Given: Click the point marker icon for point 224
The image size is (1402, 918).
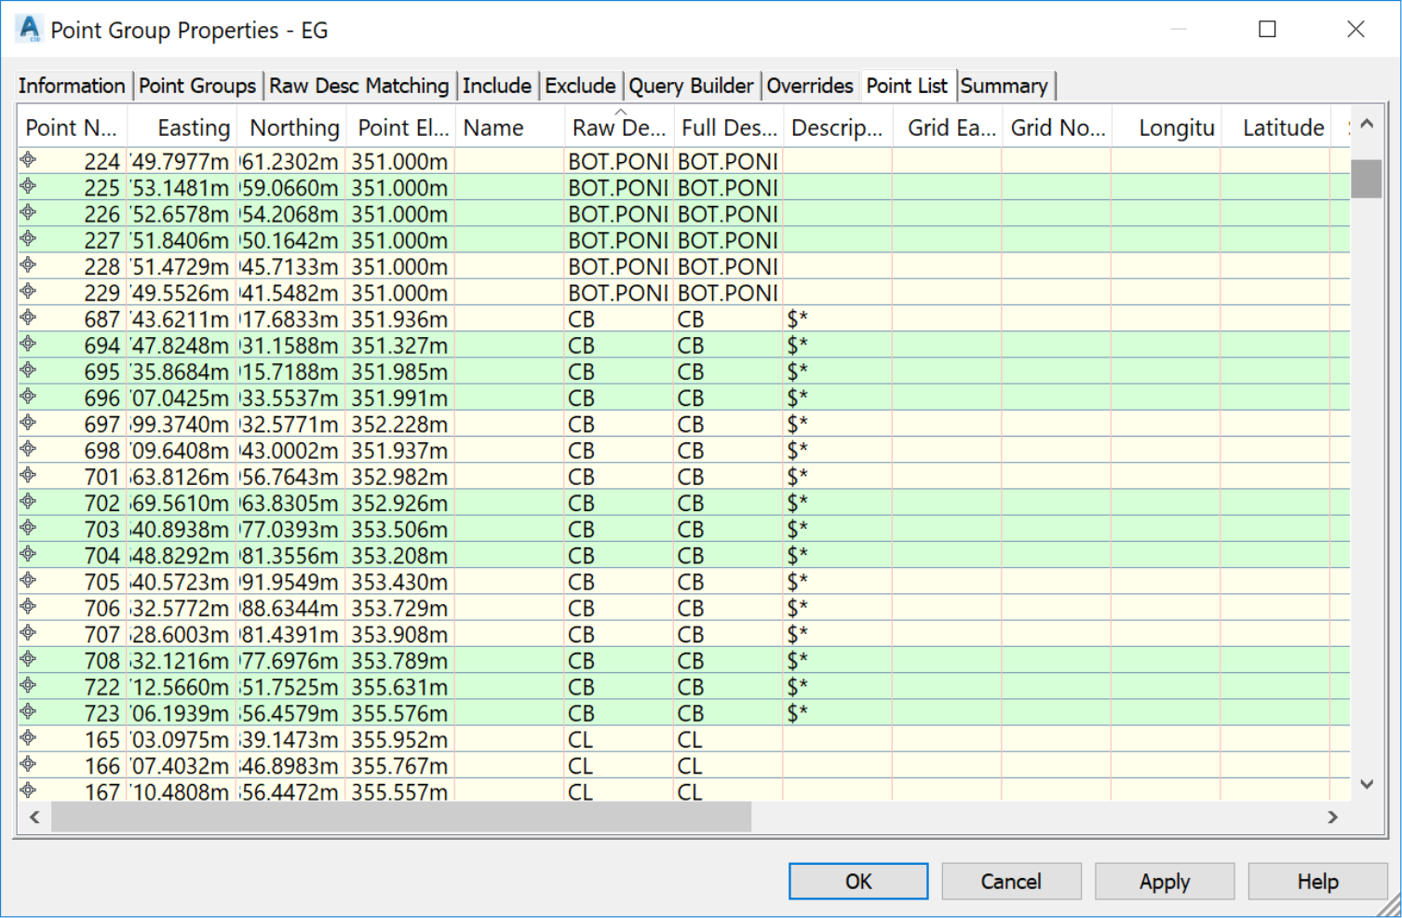Looking at the screenshot, I should [x=29, y=160].
